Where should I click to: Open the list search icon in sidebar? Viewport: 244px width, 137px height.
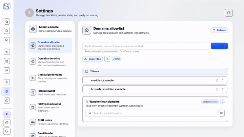click(7, 70)
